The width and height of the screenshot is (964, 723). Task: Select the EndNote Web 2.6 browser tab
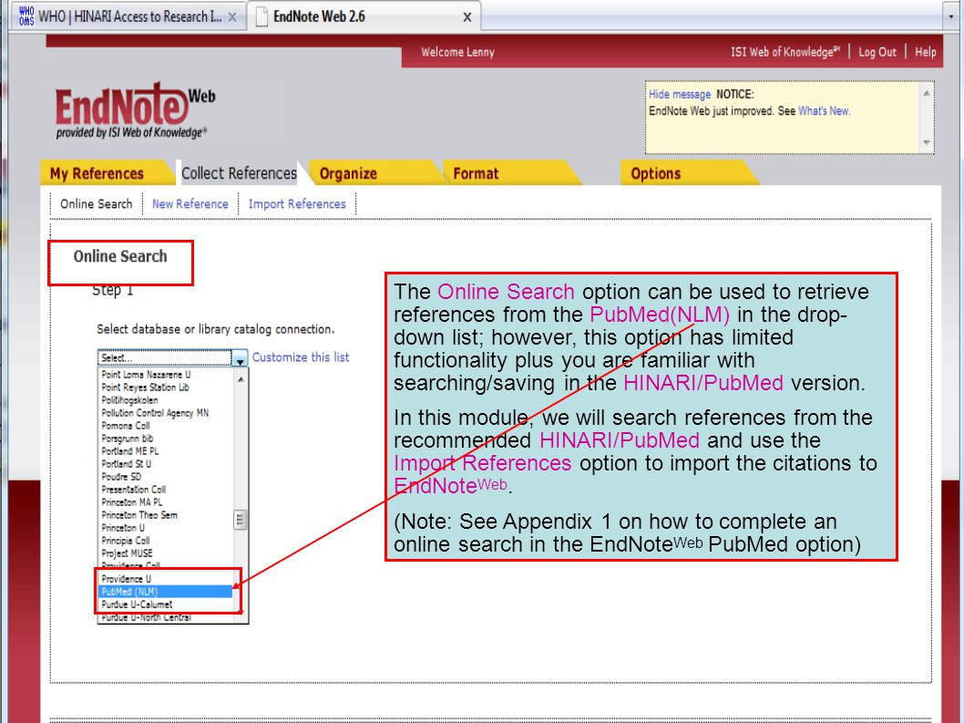pyautogui.click(x=364, y=16)
